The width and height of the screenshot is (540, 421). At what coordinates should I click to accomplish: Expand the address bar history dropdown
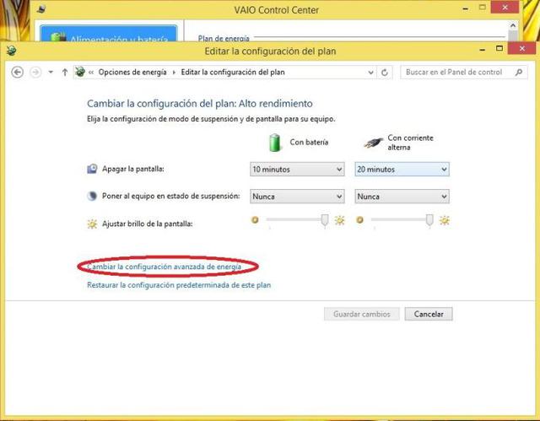pyautogui.click(x=370, y=73)
